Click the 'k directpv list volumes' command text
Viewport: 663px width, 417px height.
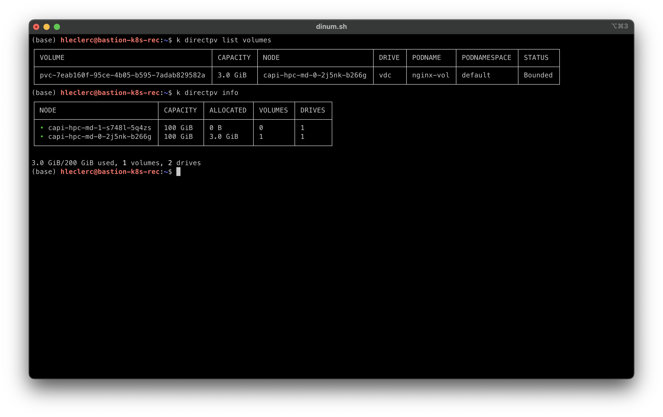224,40
